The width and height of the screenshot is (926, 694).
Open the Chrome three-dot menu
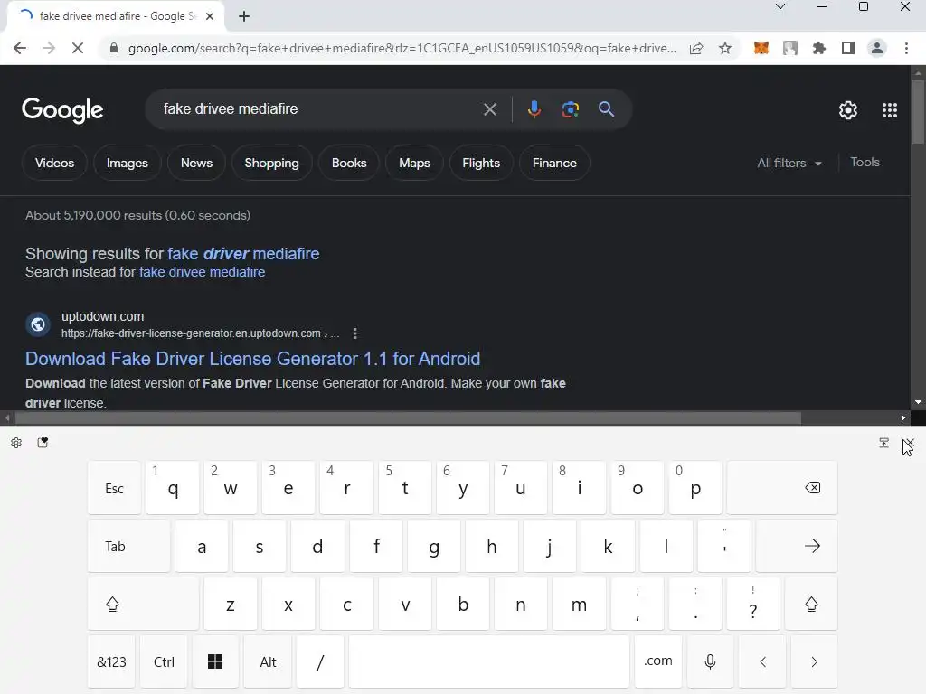point(906,48)
